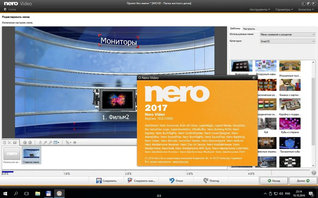Switch to the Настроить tab

[x=249, y=29]
